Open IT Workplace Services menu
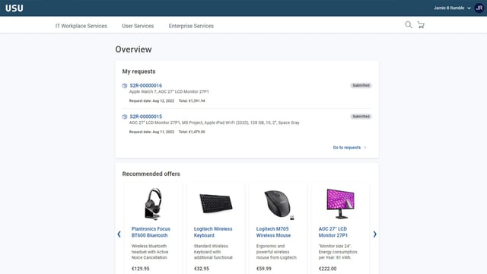 (x=81, y=26)
